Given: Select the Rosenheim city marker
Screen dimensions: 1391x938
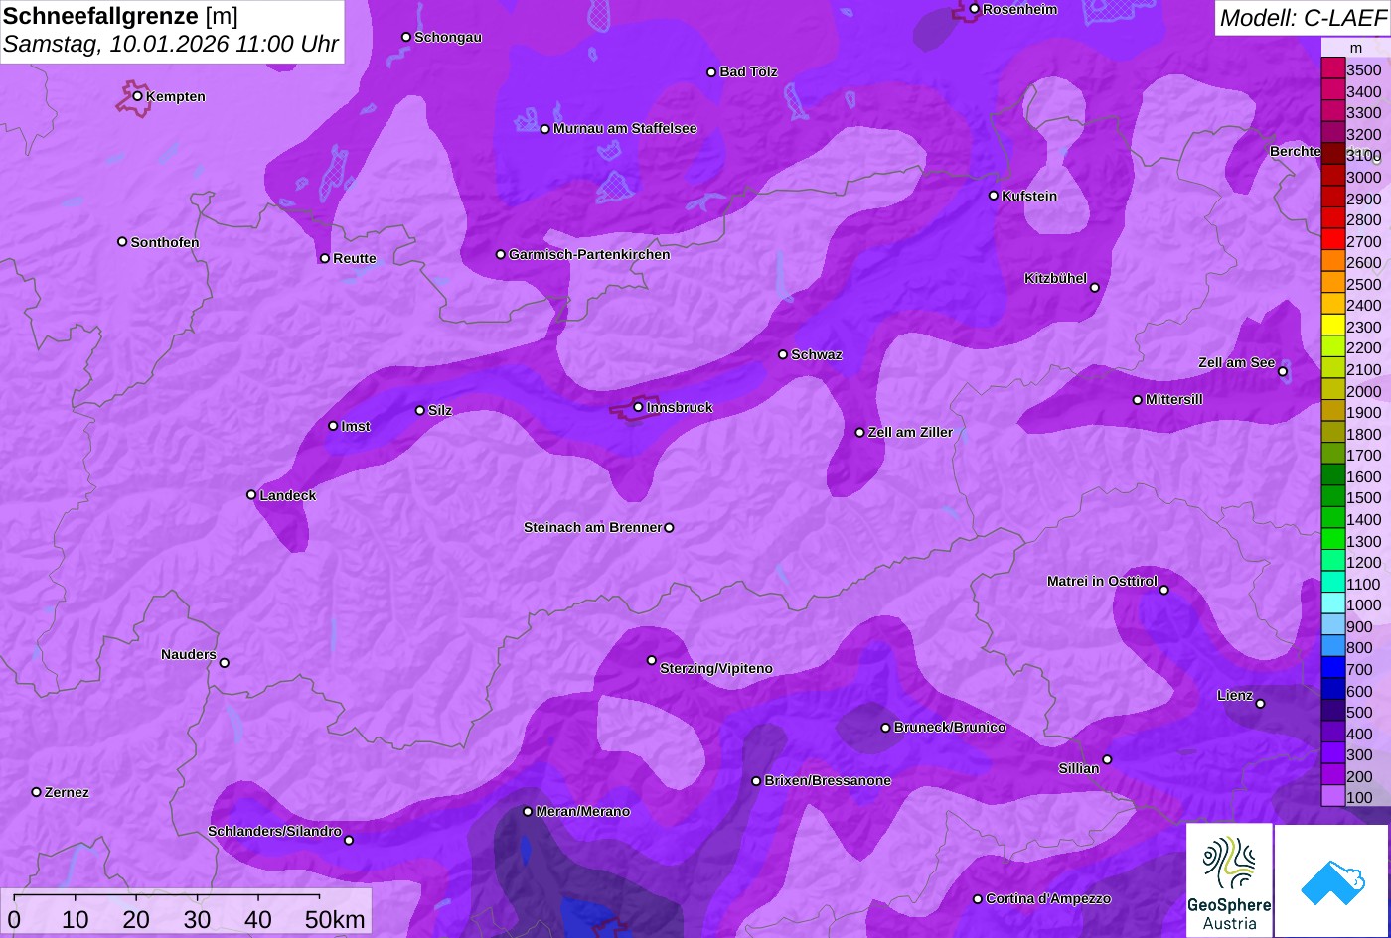Looking at the screenshot, I should pyautogui.click(x=975, y=9).
